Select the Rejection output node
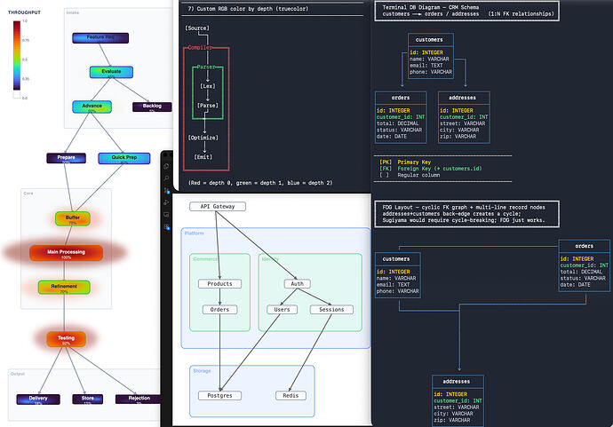Screen dimensions: 613x427 pos(139,399)
